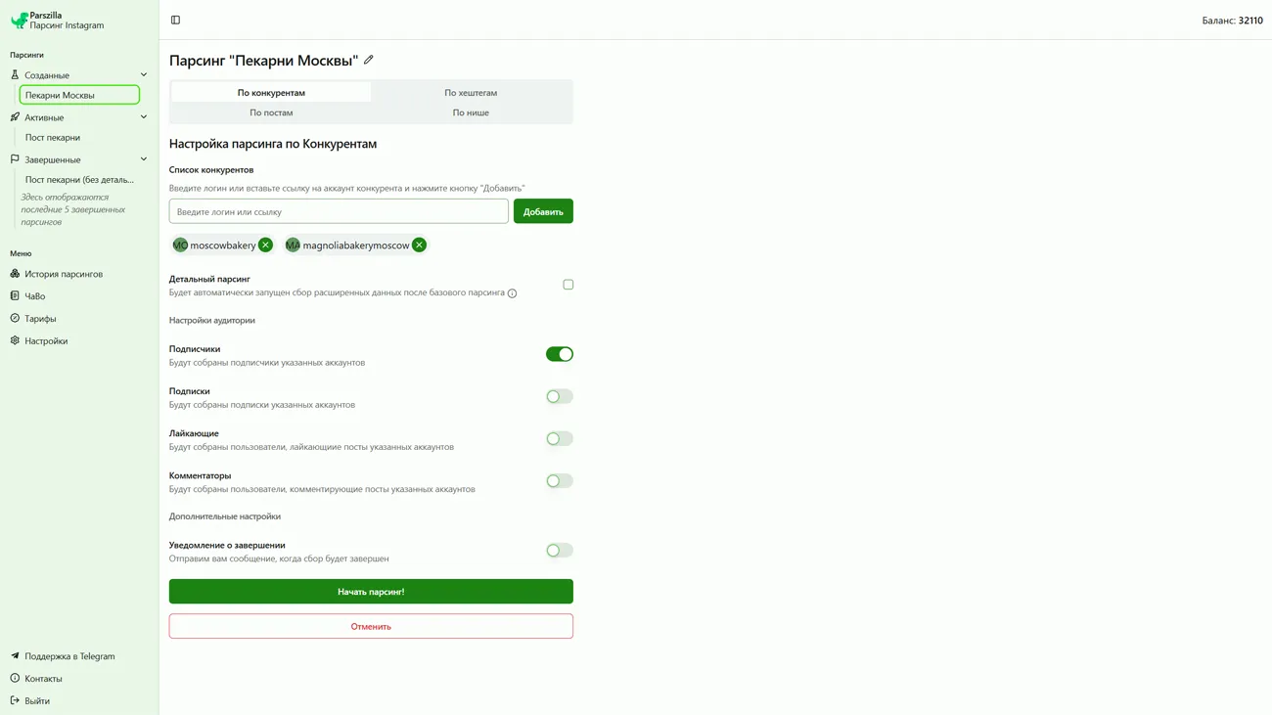Viewport: 1272px width, 715px height.
Task: Enable the Детальный парсинг checkbox
Action: (x=568, y=285)
